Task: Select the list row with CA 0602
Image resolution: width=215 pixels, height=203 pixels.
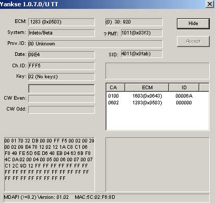Action: point(158,103)
